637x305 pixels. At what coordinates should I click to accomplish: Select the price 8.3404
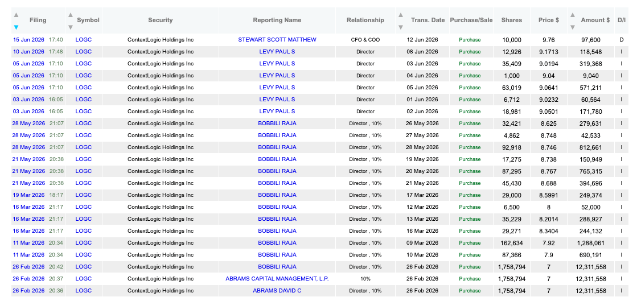coord(548,230)
